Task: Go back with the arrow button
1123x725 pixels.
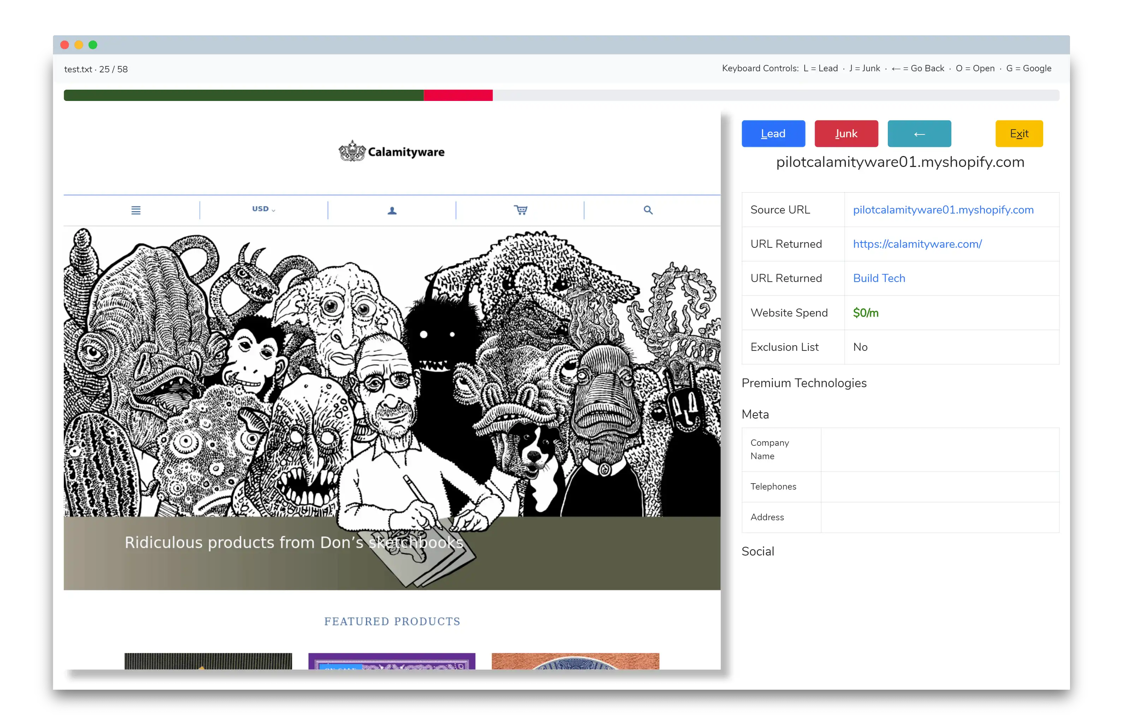Action: (919, 134)
